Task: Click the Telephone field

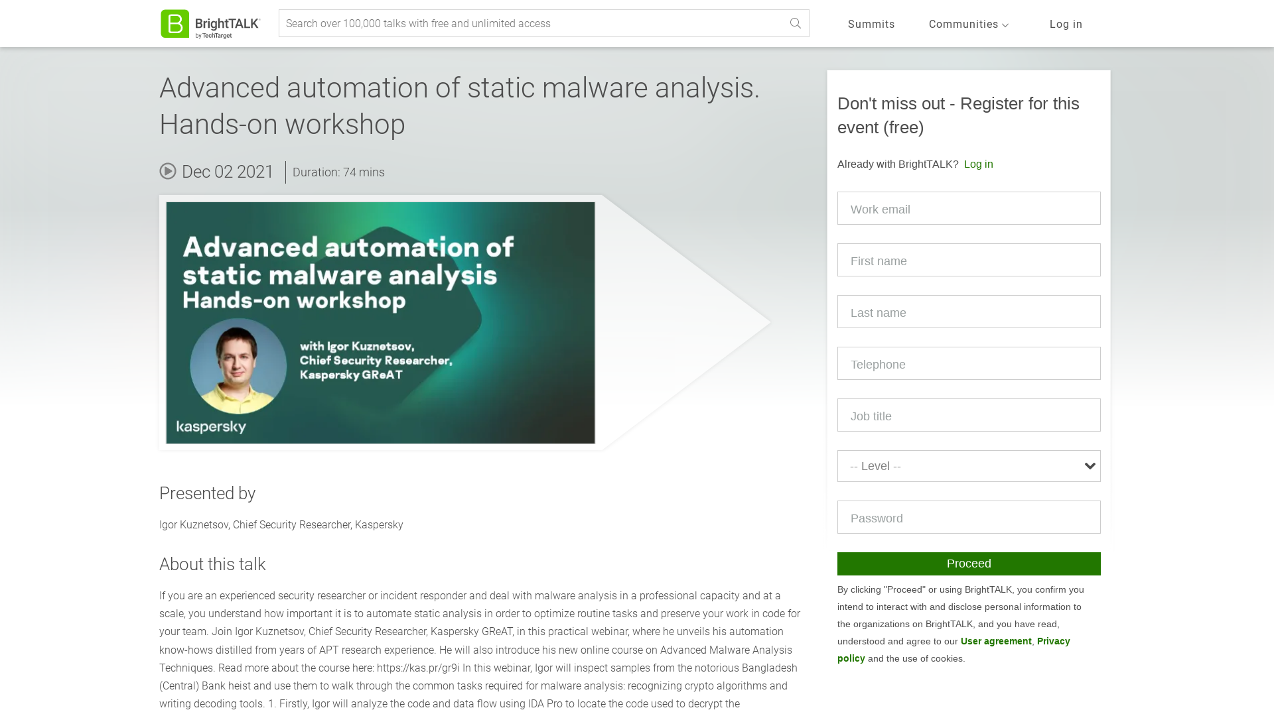Action: (x=969, y=363)
